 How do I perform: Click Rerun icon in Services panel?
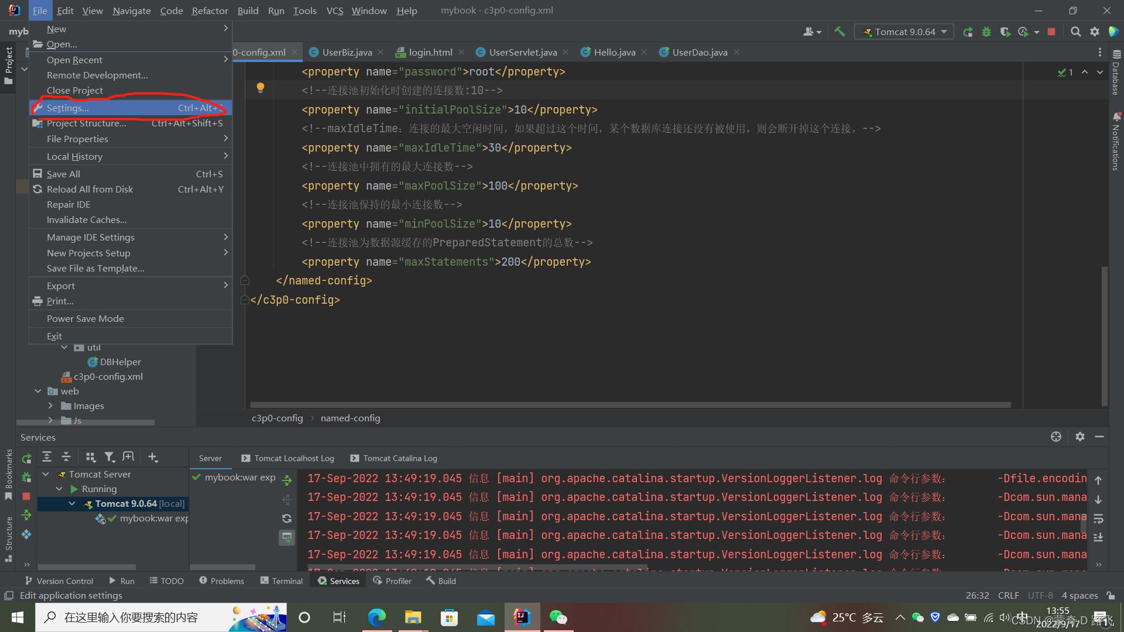pyautogui.click(x=26, y=459)
